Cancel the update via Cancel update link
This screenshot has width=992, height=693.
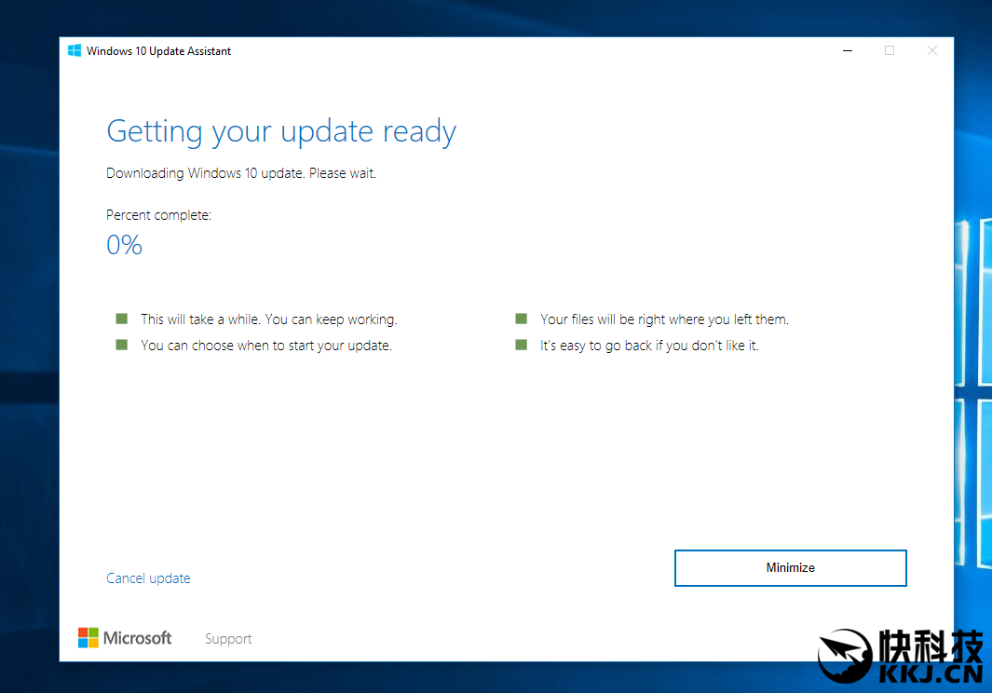148,577
